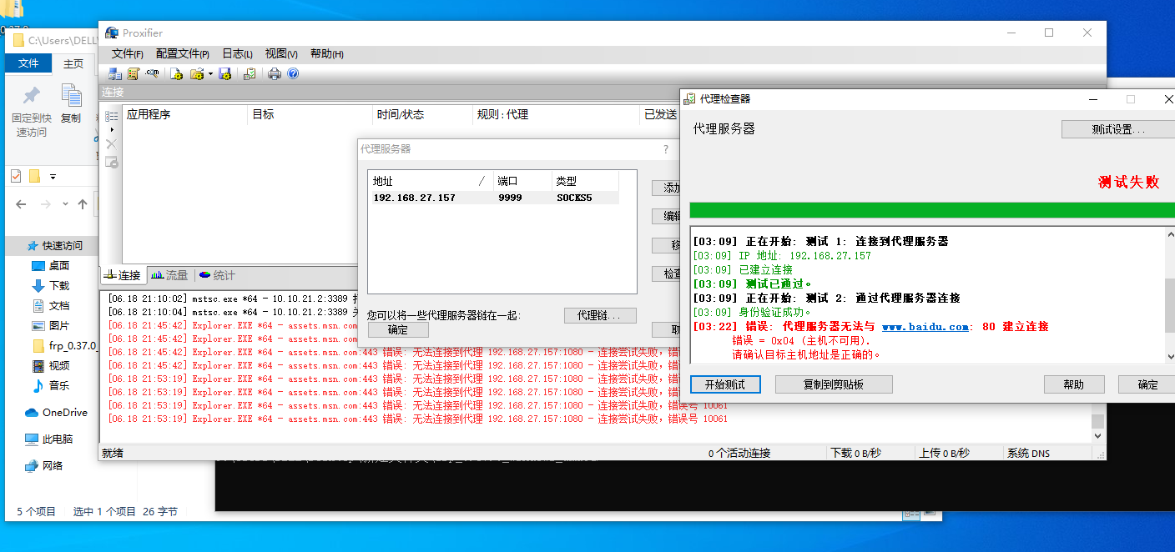The height and width of the screenshot is (552, 1175).
Task: Click the 复制到剪贴板 button
Action: [x=834, y=384]
